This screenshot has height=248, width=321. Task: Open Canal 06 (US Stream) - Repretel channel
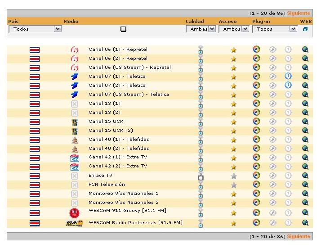tap(129, 68)
